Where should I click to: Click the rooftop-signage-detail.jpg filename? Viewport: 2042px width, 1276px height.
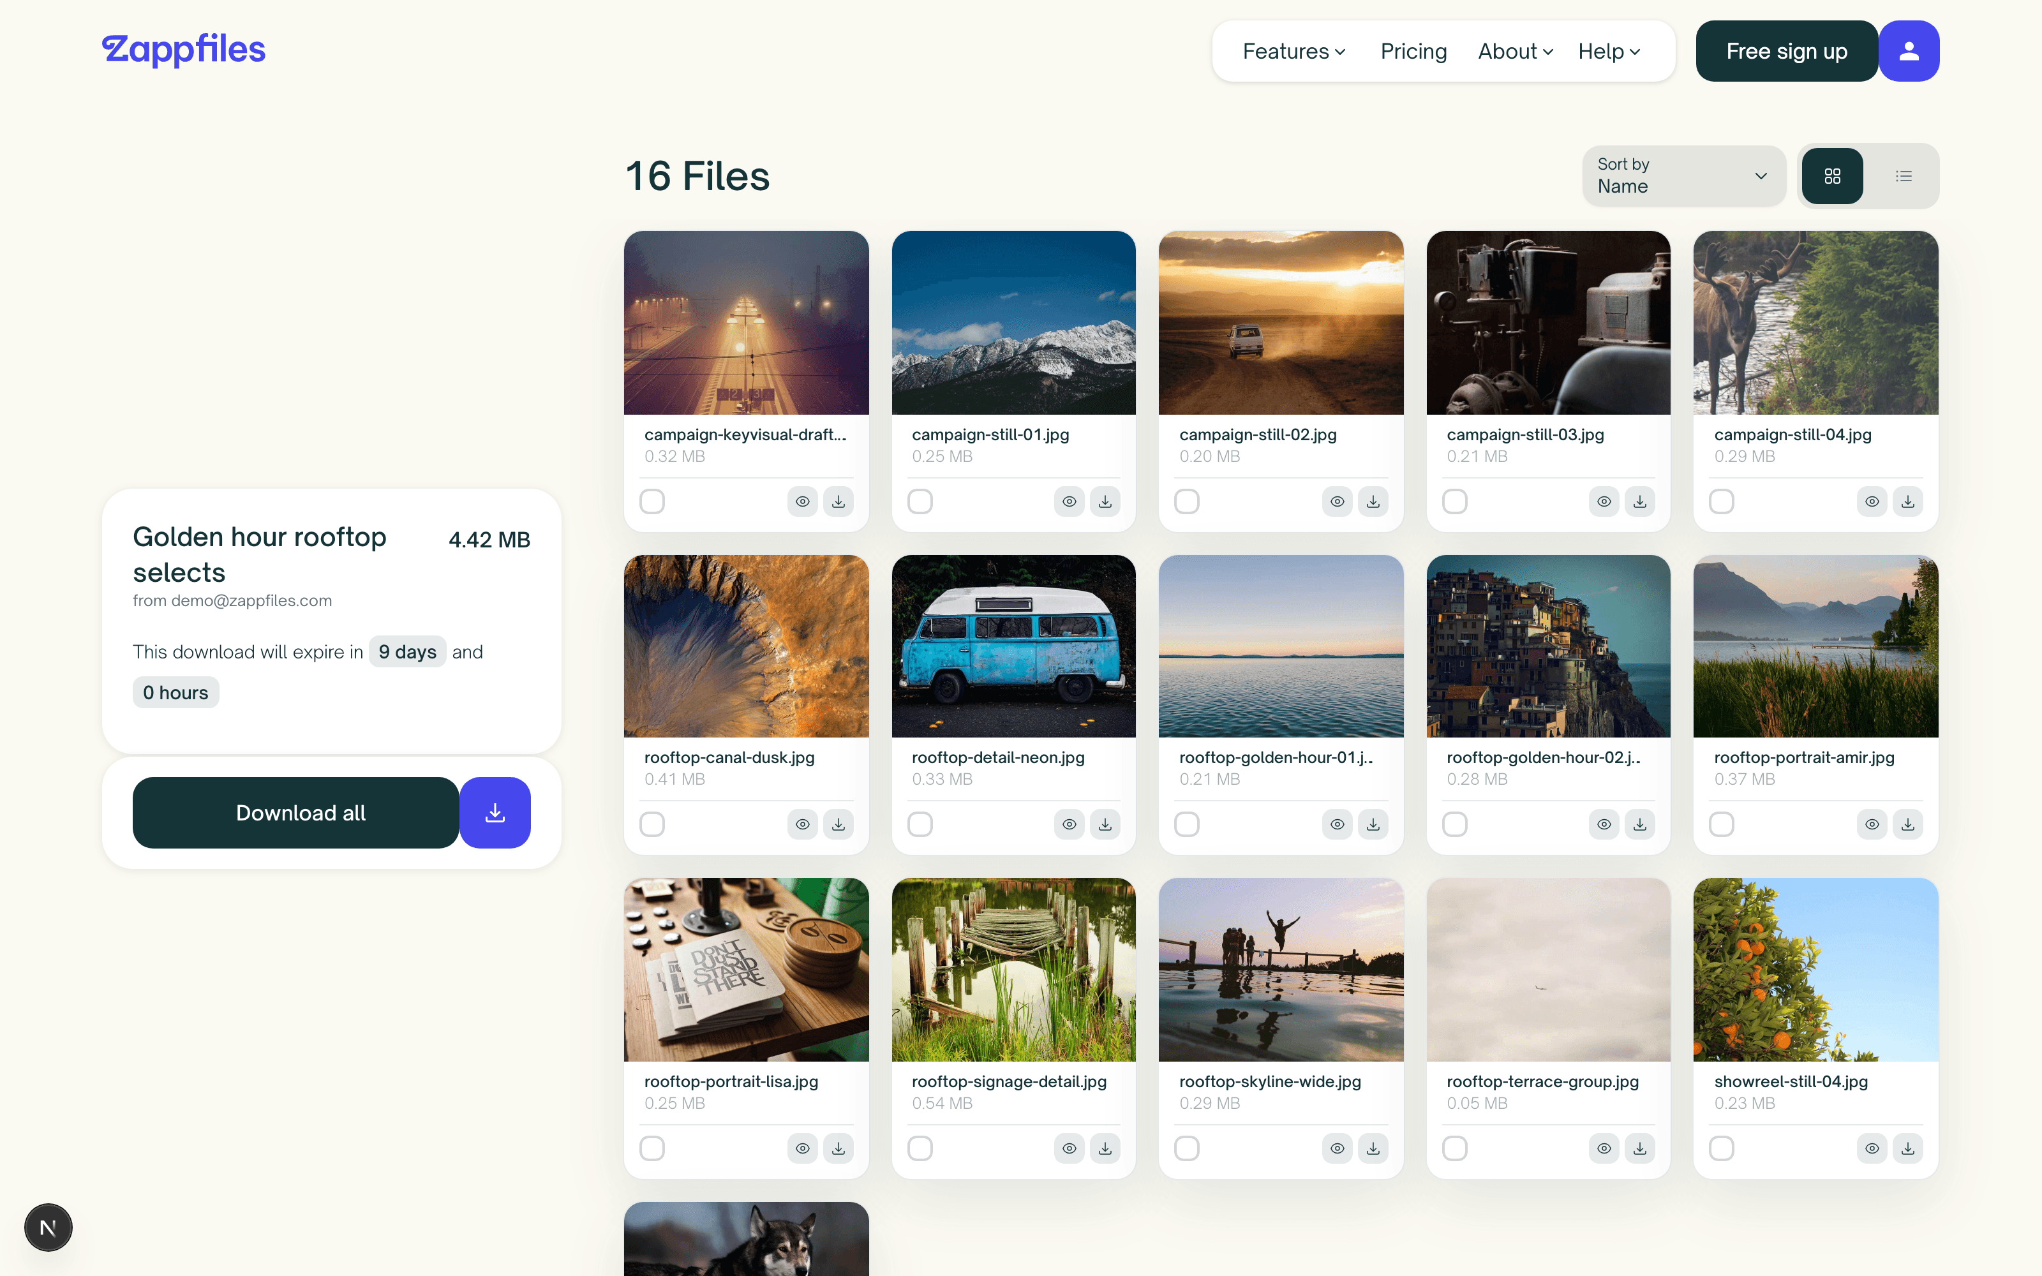1009,1081
